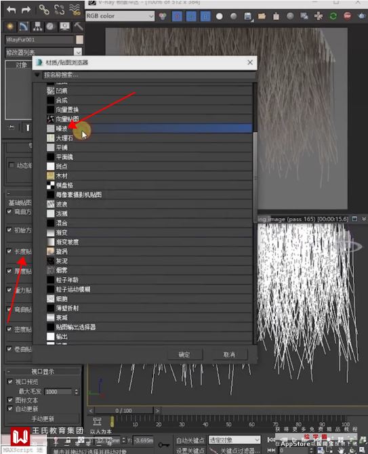Click the VRayFur001 object name field
368x454 pixels.
click(40, 40)
